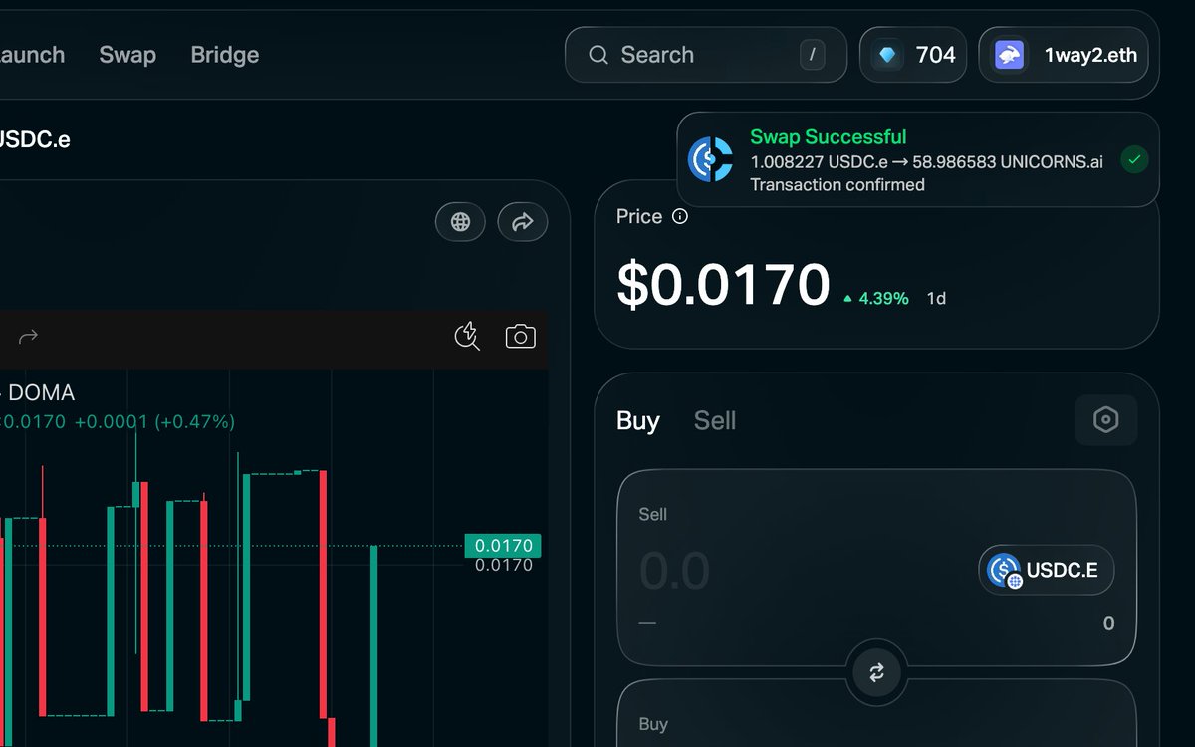Image resolution: width=1195 pixels, height=747 pixels.
Task: Click the 1d period label
Action: click(937, 298)
